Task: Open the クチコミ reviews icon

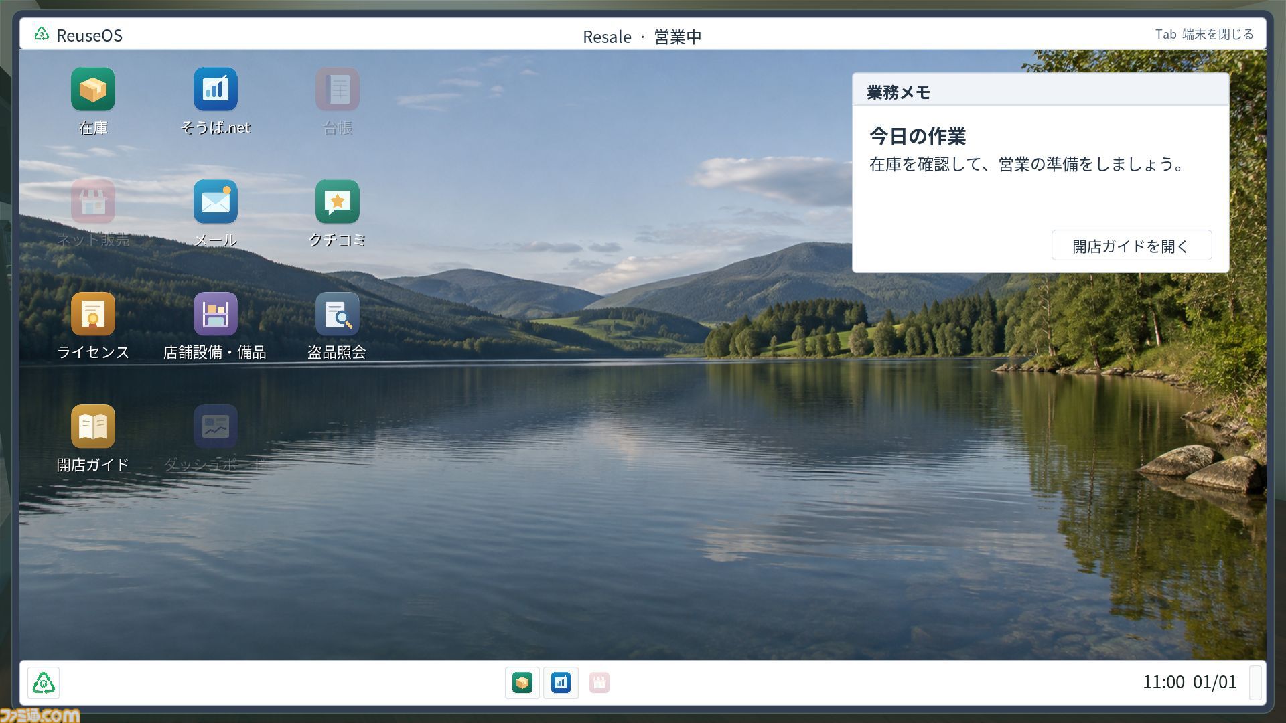Action: (338, 202)
